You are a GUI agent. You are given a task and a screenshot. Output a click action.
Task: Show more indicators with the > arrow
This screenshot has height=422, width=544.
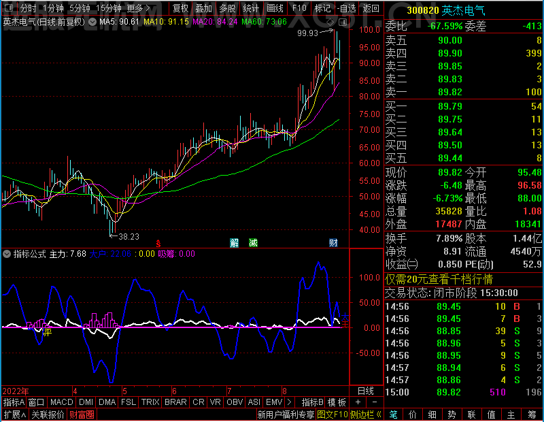point(290,402)
